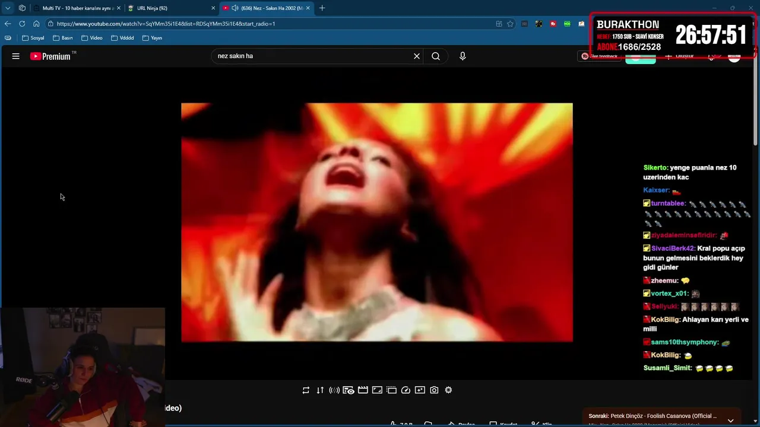Open tab search dropdown arrow

(8, 8)
